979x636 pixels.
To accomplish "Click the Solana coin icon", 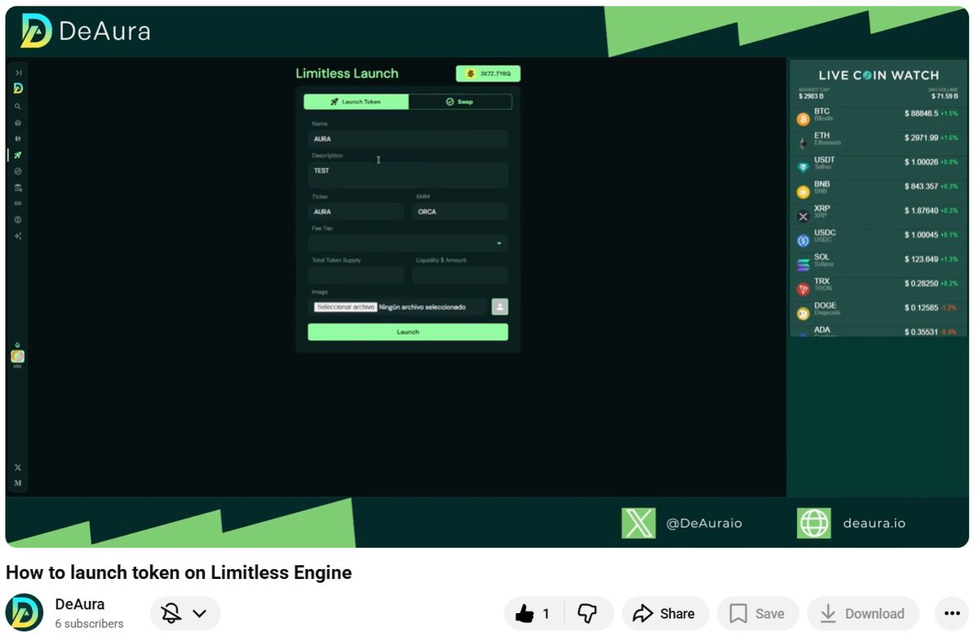I will (x=803, y=264).
